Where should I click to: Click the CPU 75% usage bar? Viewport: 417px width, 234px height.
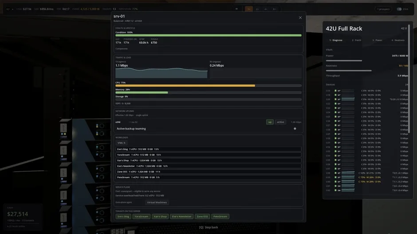click(208, 86)
